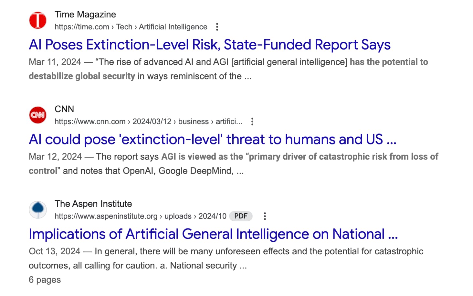The width and height of the screenshot is (473, 296).
Task: Click the CNN logo favicon
Action: [38, 115]
